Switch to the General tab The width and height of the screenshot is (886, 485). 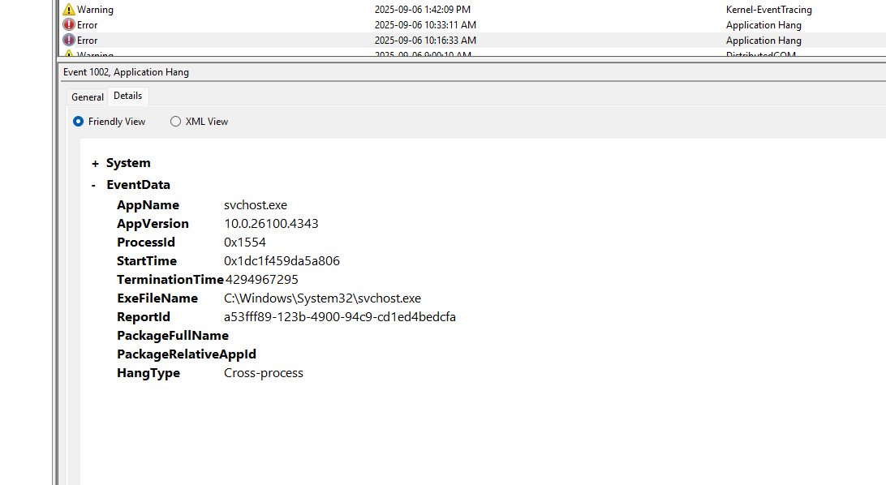click(87, 96)
